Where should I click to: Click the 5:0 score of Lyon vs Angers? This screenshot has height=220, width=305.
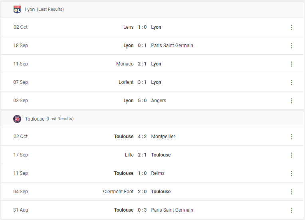tap(142, 101)
